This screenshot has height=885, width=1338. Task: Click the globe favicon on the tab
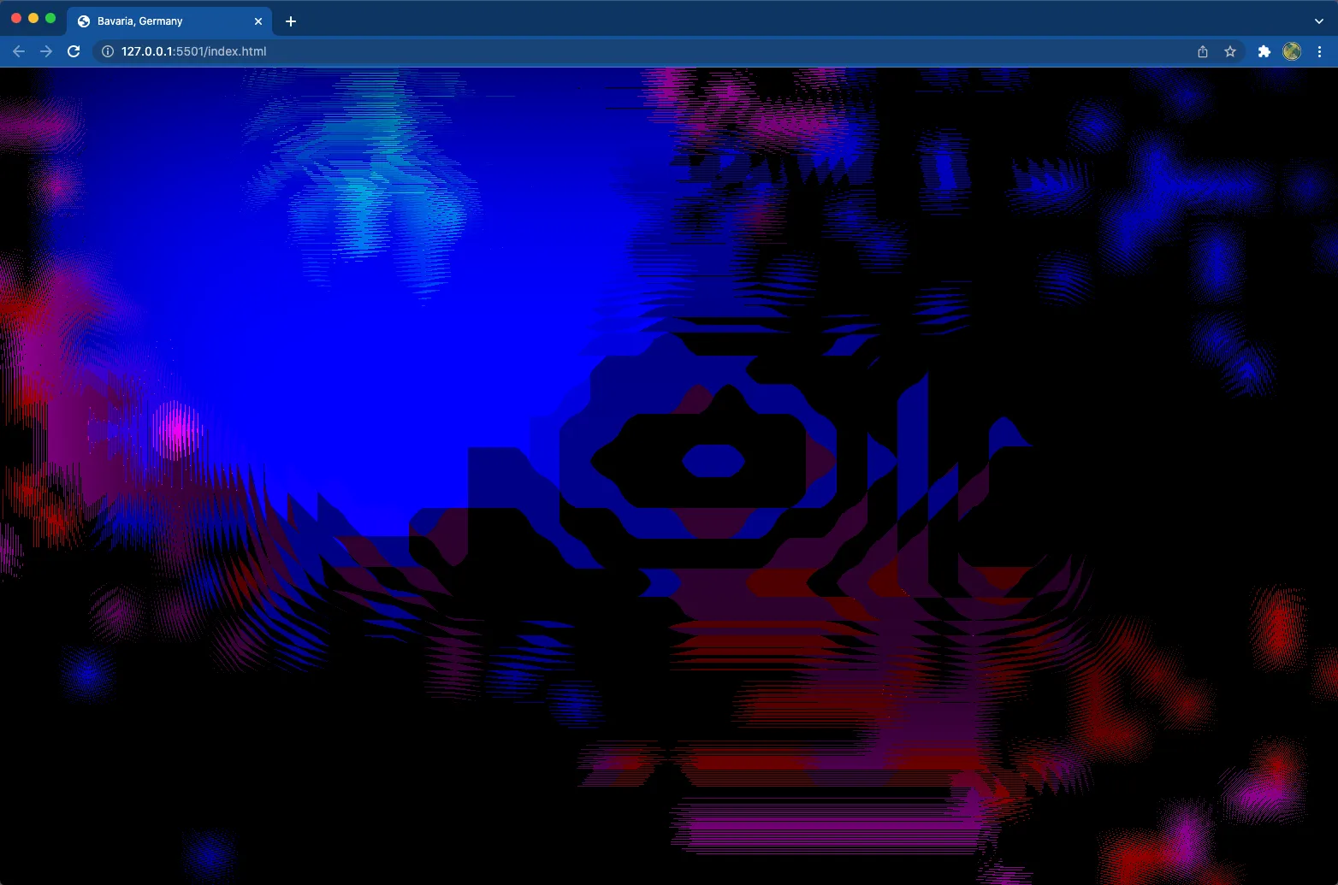coord(84,21)
